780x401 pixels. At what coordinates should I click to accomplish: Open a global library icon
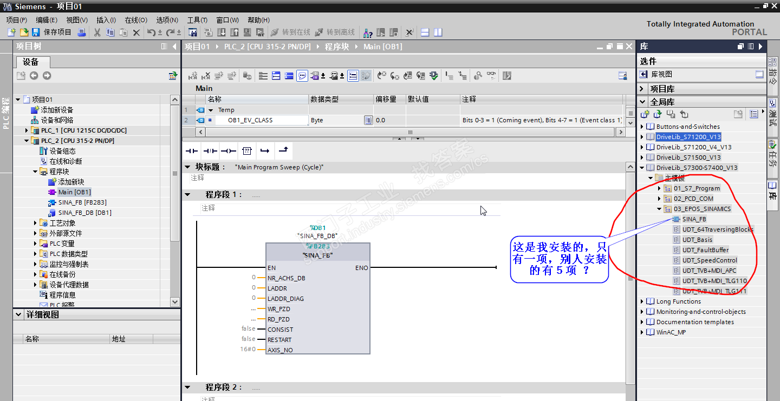click(x=658, y=114)
